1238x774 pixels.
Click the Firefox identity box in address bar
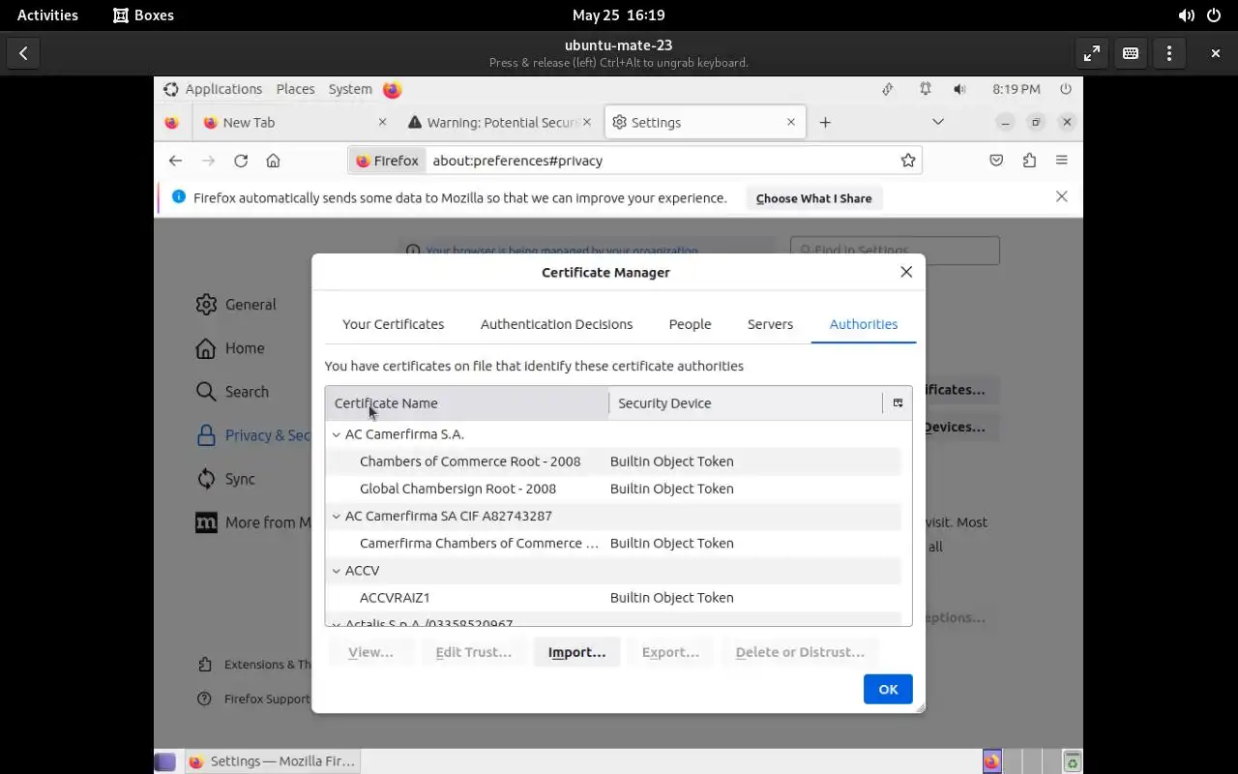point(387,161)
